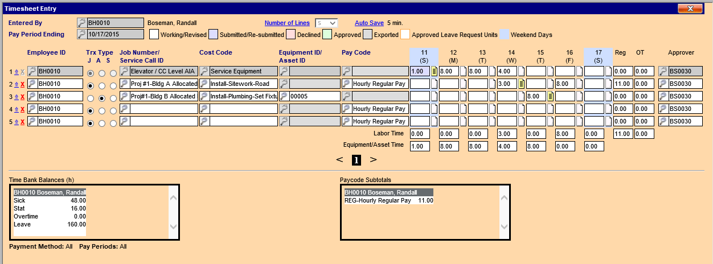The height and width of the screenshot is (264, 713).
Task: Go to next page with > arrow
Action: pos(374,160)
